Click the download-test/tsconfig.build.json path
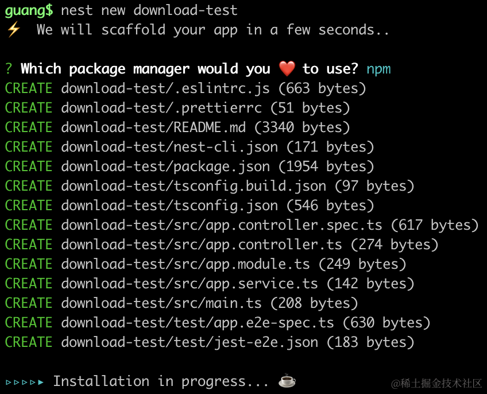The image size is (487, 394). (194, 186)
